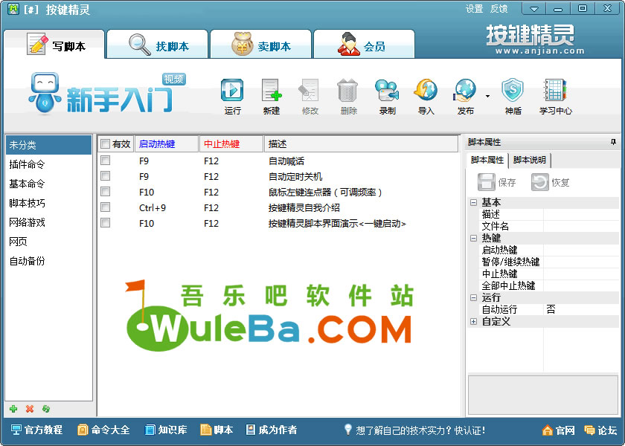This screenshot has height=446, width=625.
Task: Click the Ctrl+9 hotkey cell
Action: (x=153, y=207)
